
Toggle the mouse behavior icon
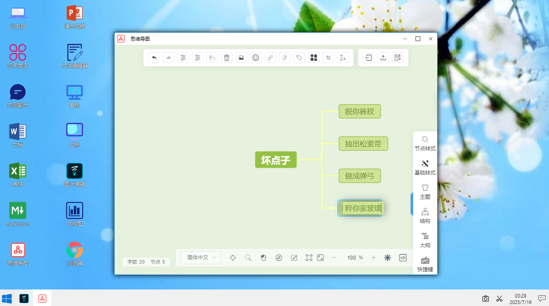coord(263,258)
